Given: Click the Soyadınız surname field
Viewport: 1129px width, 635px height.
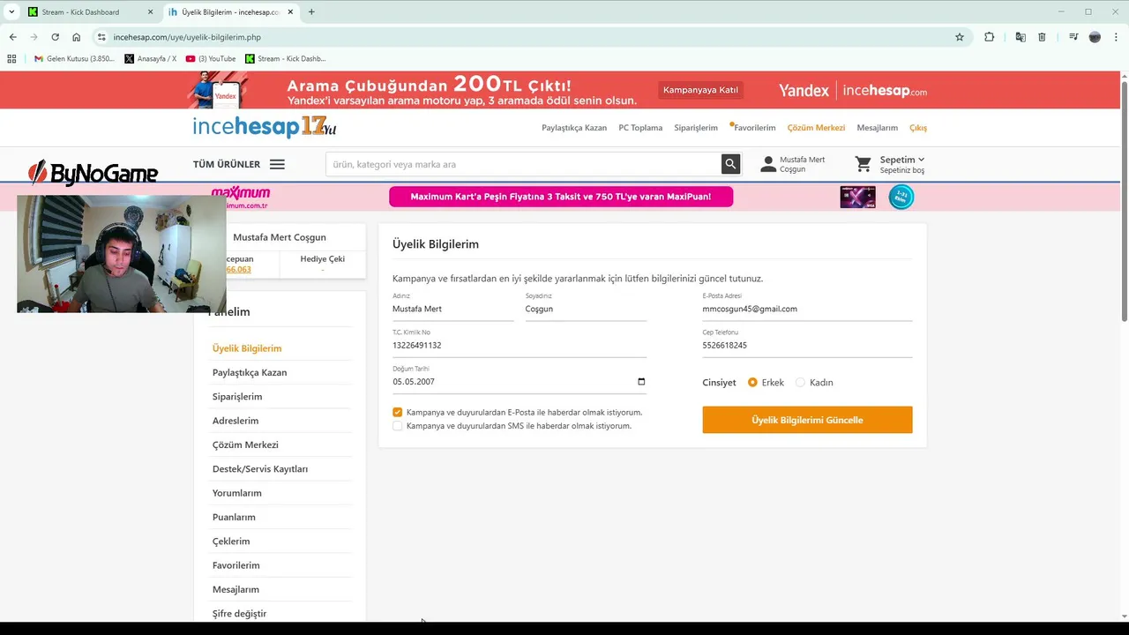Looking at the screenshot, I should (x=586, y=309).
